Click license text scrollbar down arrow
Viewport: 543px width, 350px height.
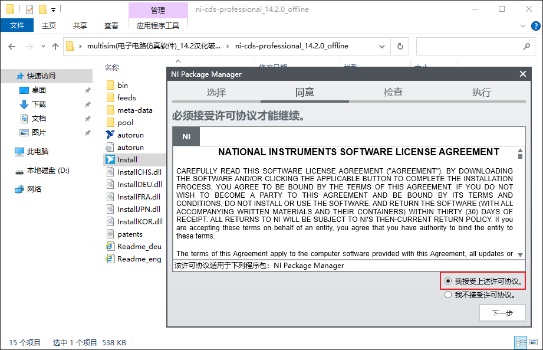520,255
